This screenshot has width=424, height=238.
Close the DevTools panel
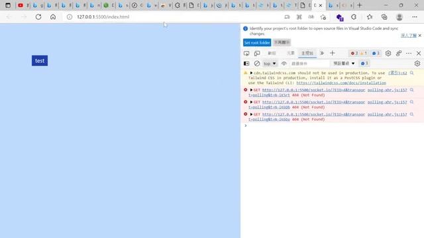(419, 54)
